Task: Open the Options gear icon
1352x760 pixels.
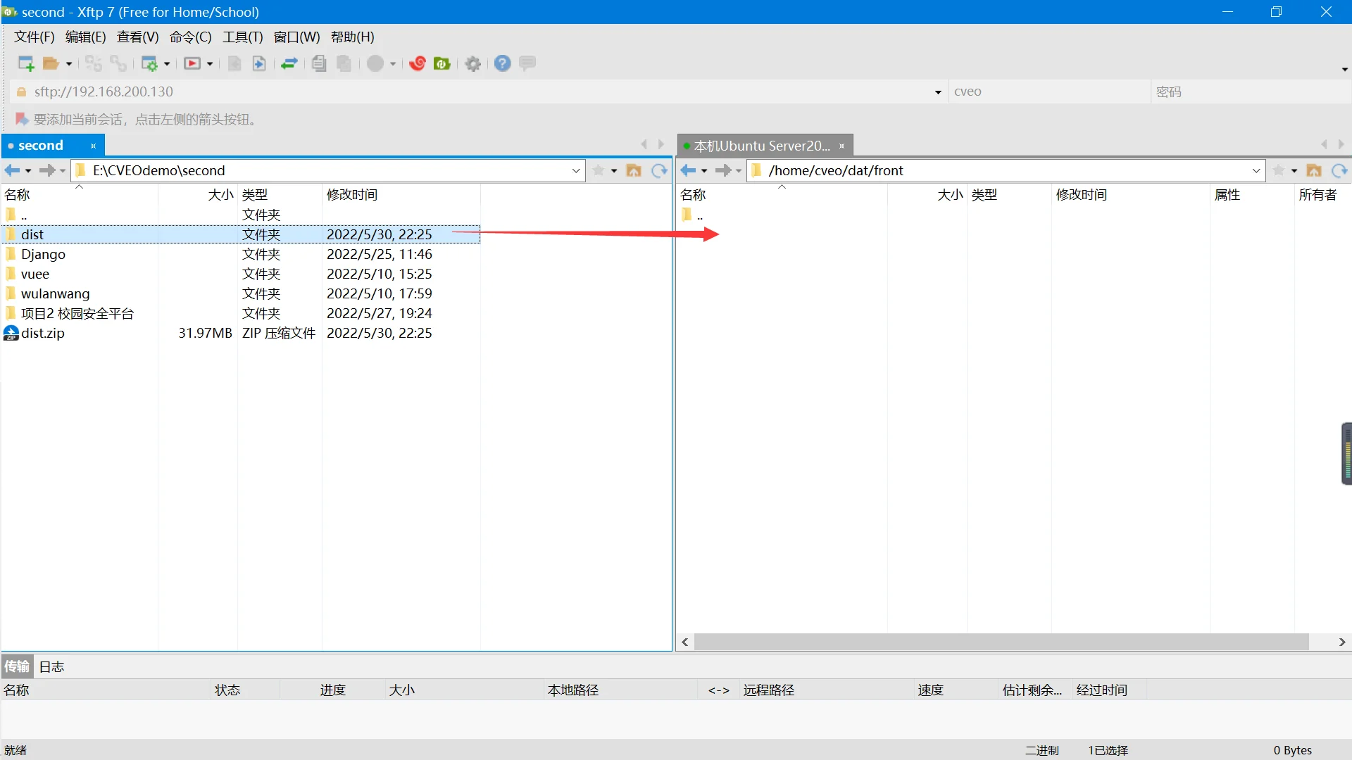Action: tap(473, 64)
